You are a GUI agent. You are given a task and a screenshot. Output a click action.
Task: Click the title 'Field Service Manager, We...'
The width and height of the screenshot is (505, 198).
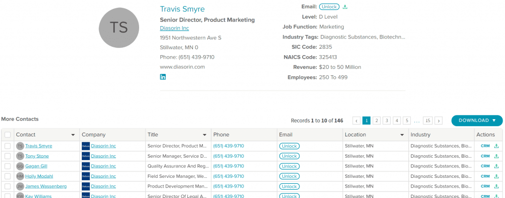[x=177, y=176]
